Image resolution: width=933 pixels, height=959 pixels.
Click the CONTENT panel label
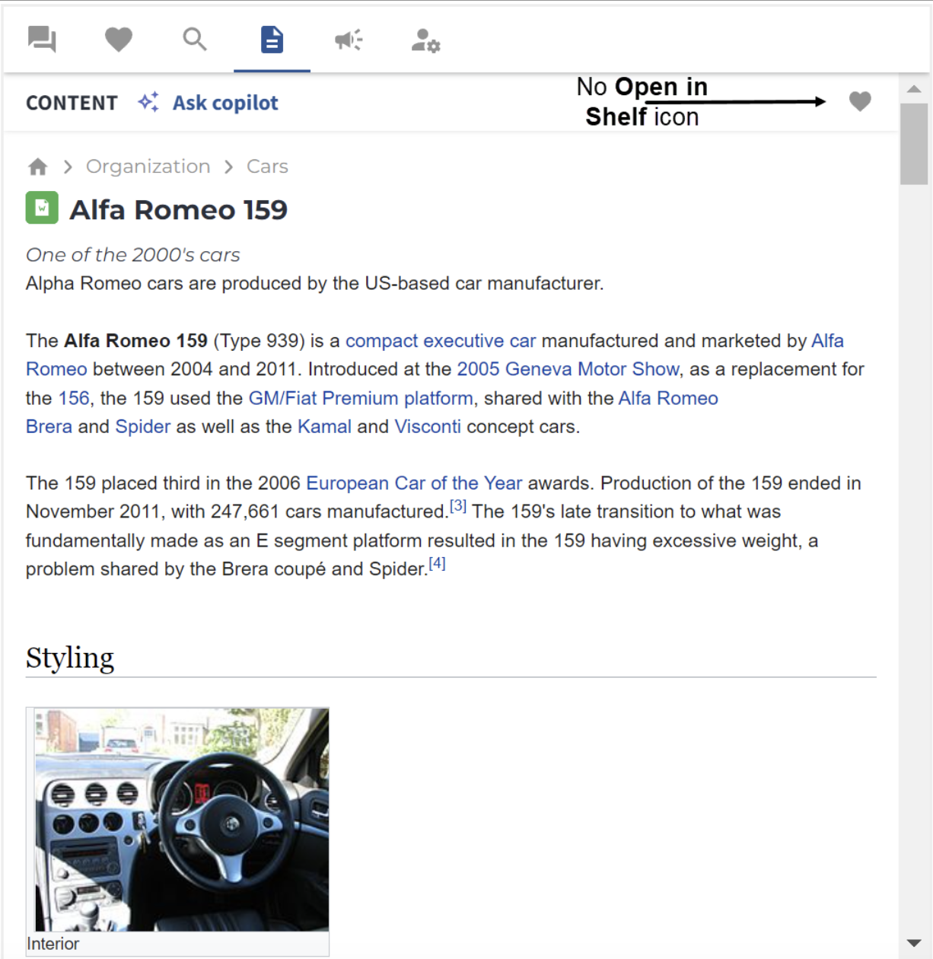click(x=72, y=103)
